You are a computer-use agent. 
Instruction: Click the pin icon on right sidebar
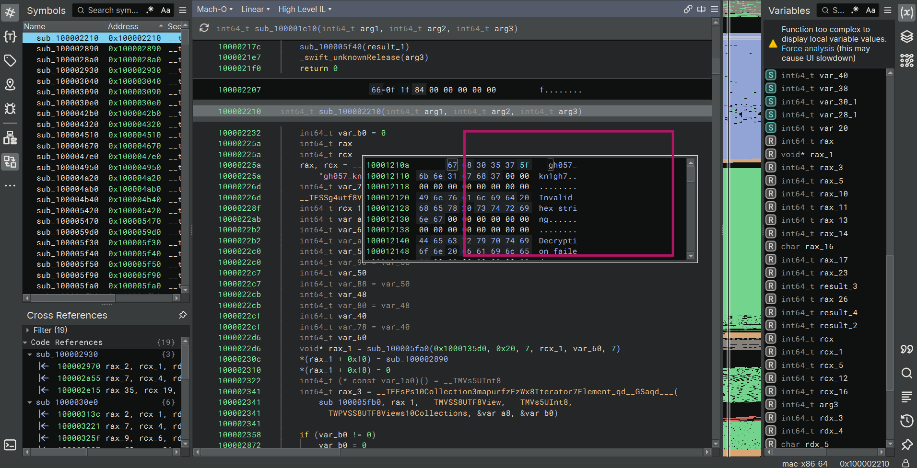(906, 445)
